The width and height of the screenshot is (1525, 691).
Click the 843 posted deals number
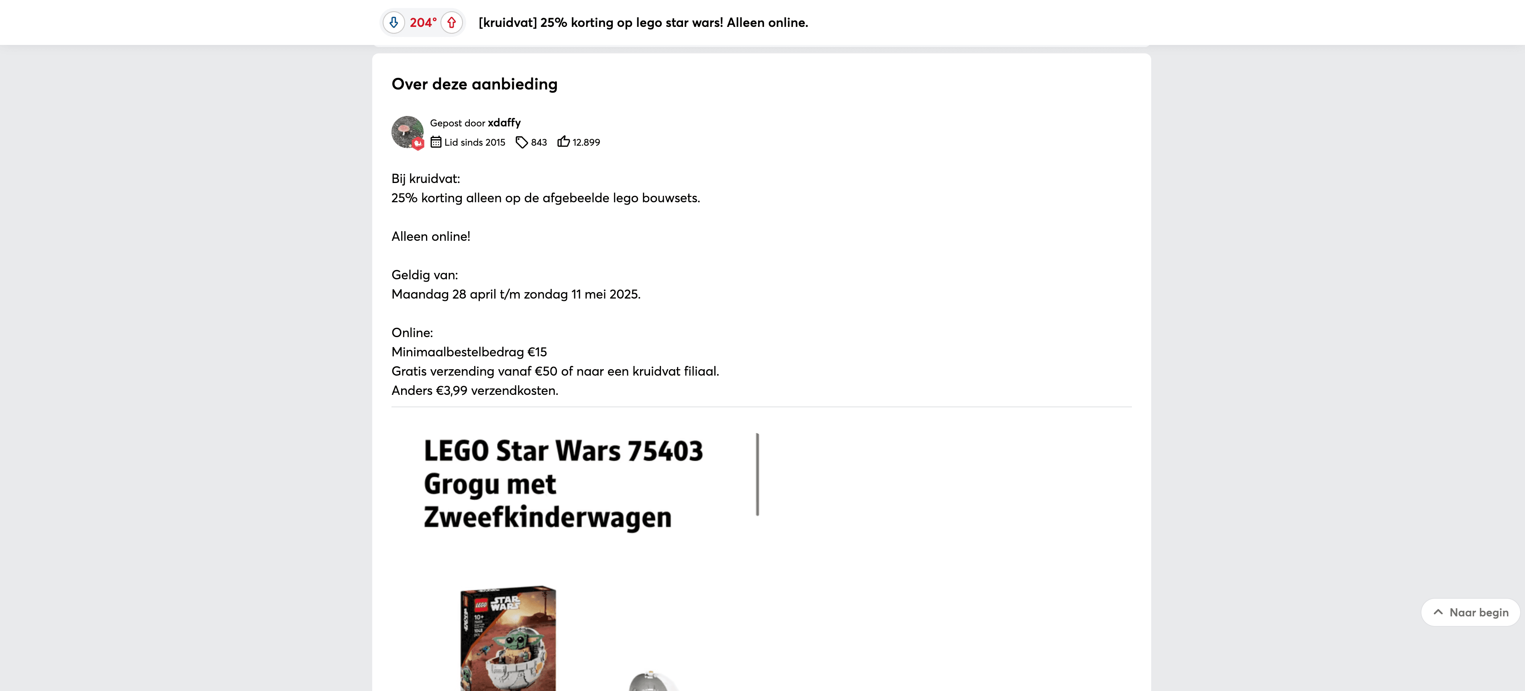(539, 142)
